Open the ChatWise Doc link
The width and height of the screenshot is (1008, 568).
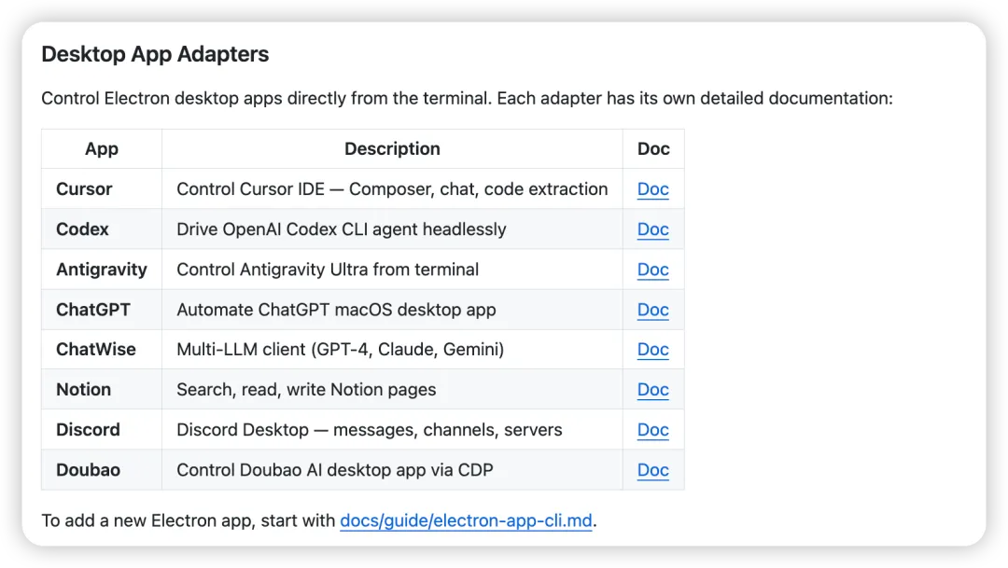(652, 350)
